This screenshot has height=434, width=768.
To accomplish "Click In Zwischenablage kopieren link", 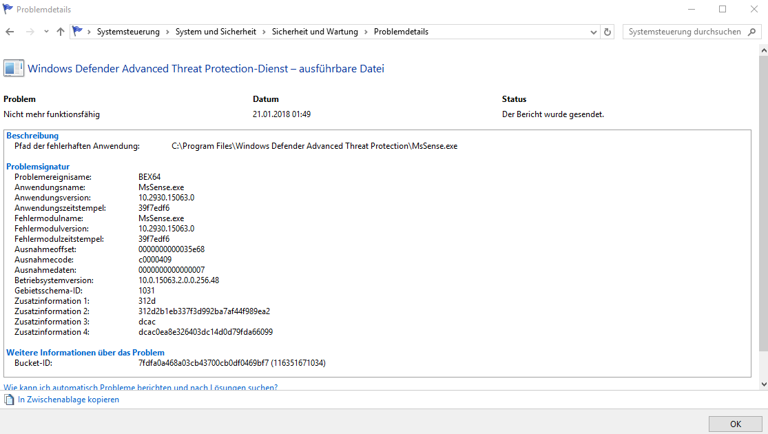I will (69, 400).
